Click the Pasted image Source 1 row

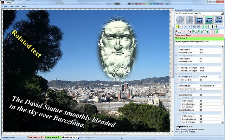[199, 35]
